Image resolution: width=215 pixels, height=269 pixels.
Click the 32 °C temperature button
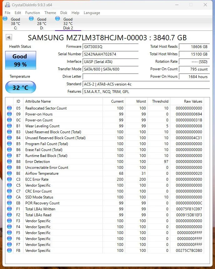(21, 87)
